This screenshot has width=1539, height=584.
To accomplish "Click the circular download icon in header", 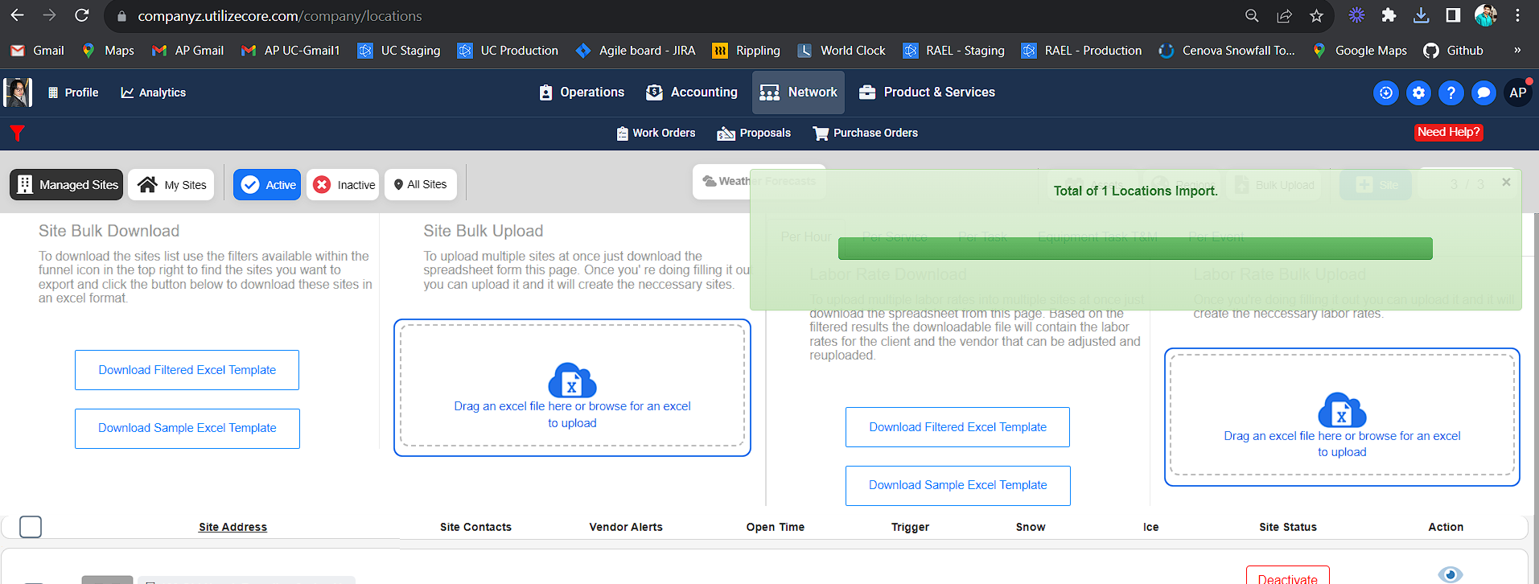I will tap(1386, 93).
